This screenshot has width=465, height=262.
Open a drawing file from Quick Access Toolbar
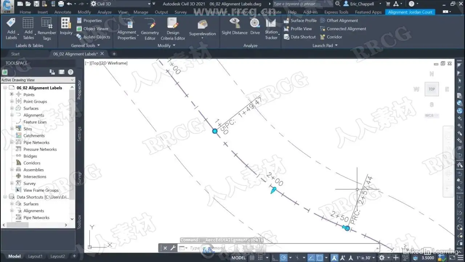coord(28,4)
